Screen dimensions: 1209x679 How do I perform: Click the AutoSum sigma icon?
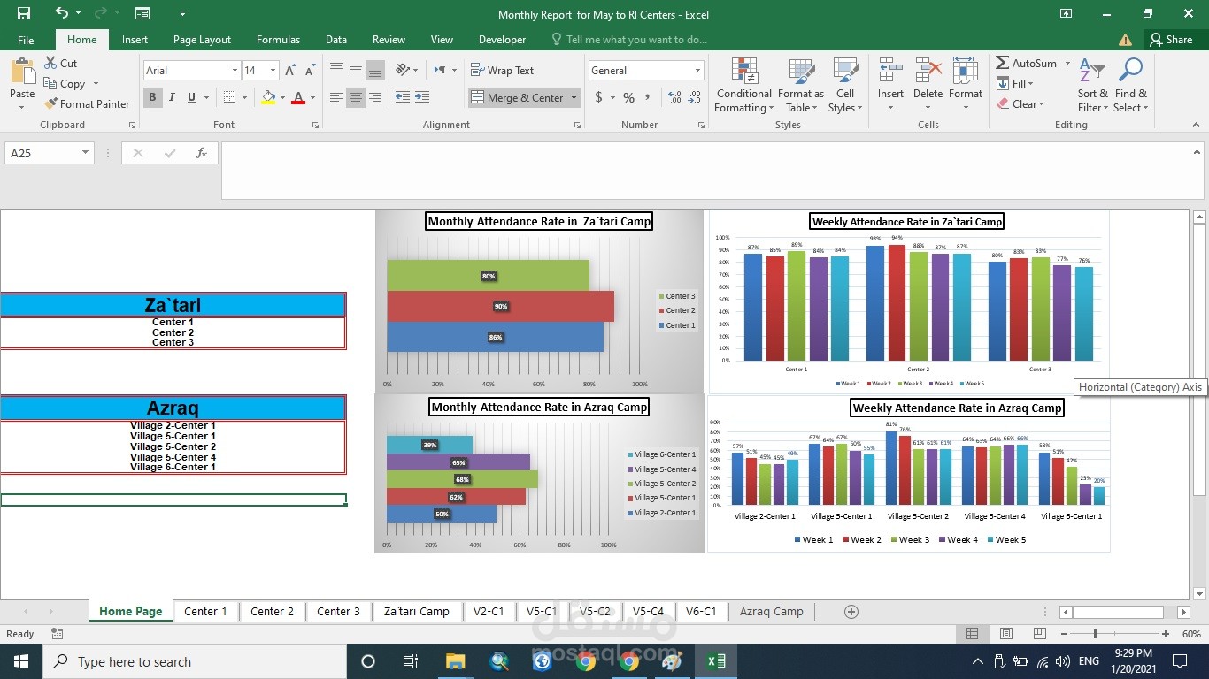click(x=1002, y=63)
